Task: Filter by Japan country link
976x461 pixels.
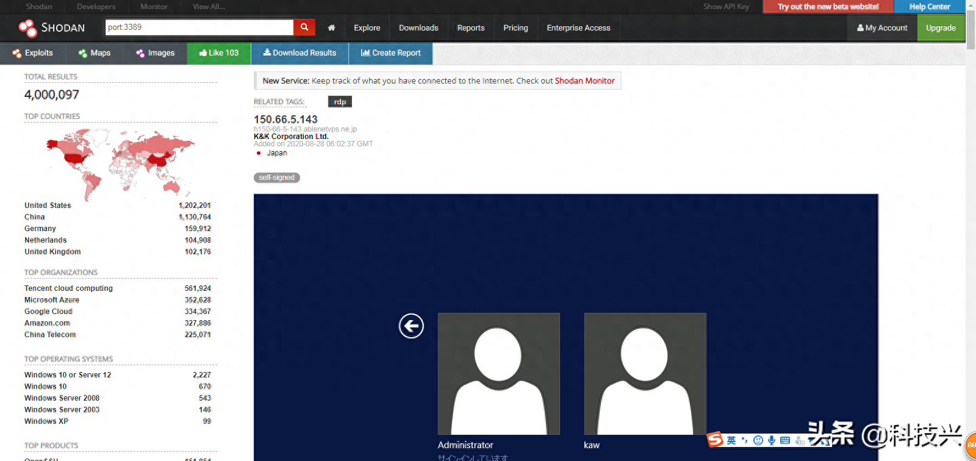Action: [x=277, y=153]
